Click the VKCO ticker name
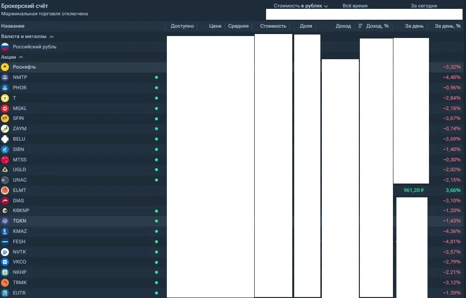Screen dimensions: 466x298 point(20,262)
